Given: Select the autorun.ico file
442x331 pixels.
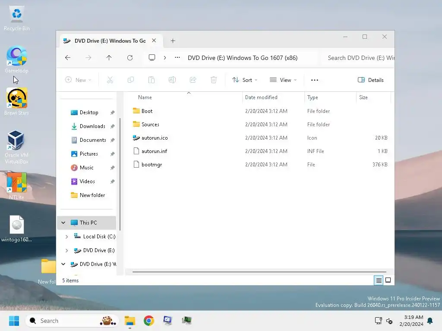Looking at the screenshot, I should 155,138.
